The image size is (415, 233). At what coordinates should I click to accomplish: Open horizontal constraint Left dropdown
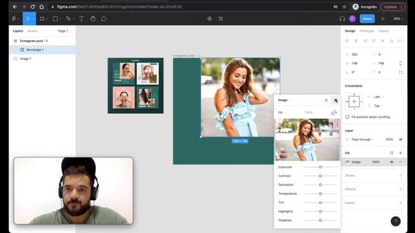[378, 97]
